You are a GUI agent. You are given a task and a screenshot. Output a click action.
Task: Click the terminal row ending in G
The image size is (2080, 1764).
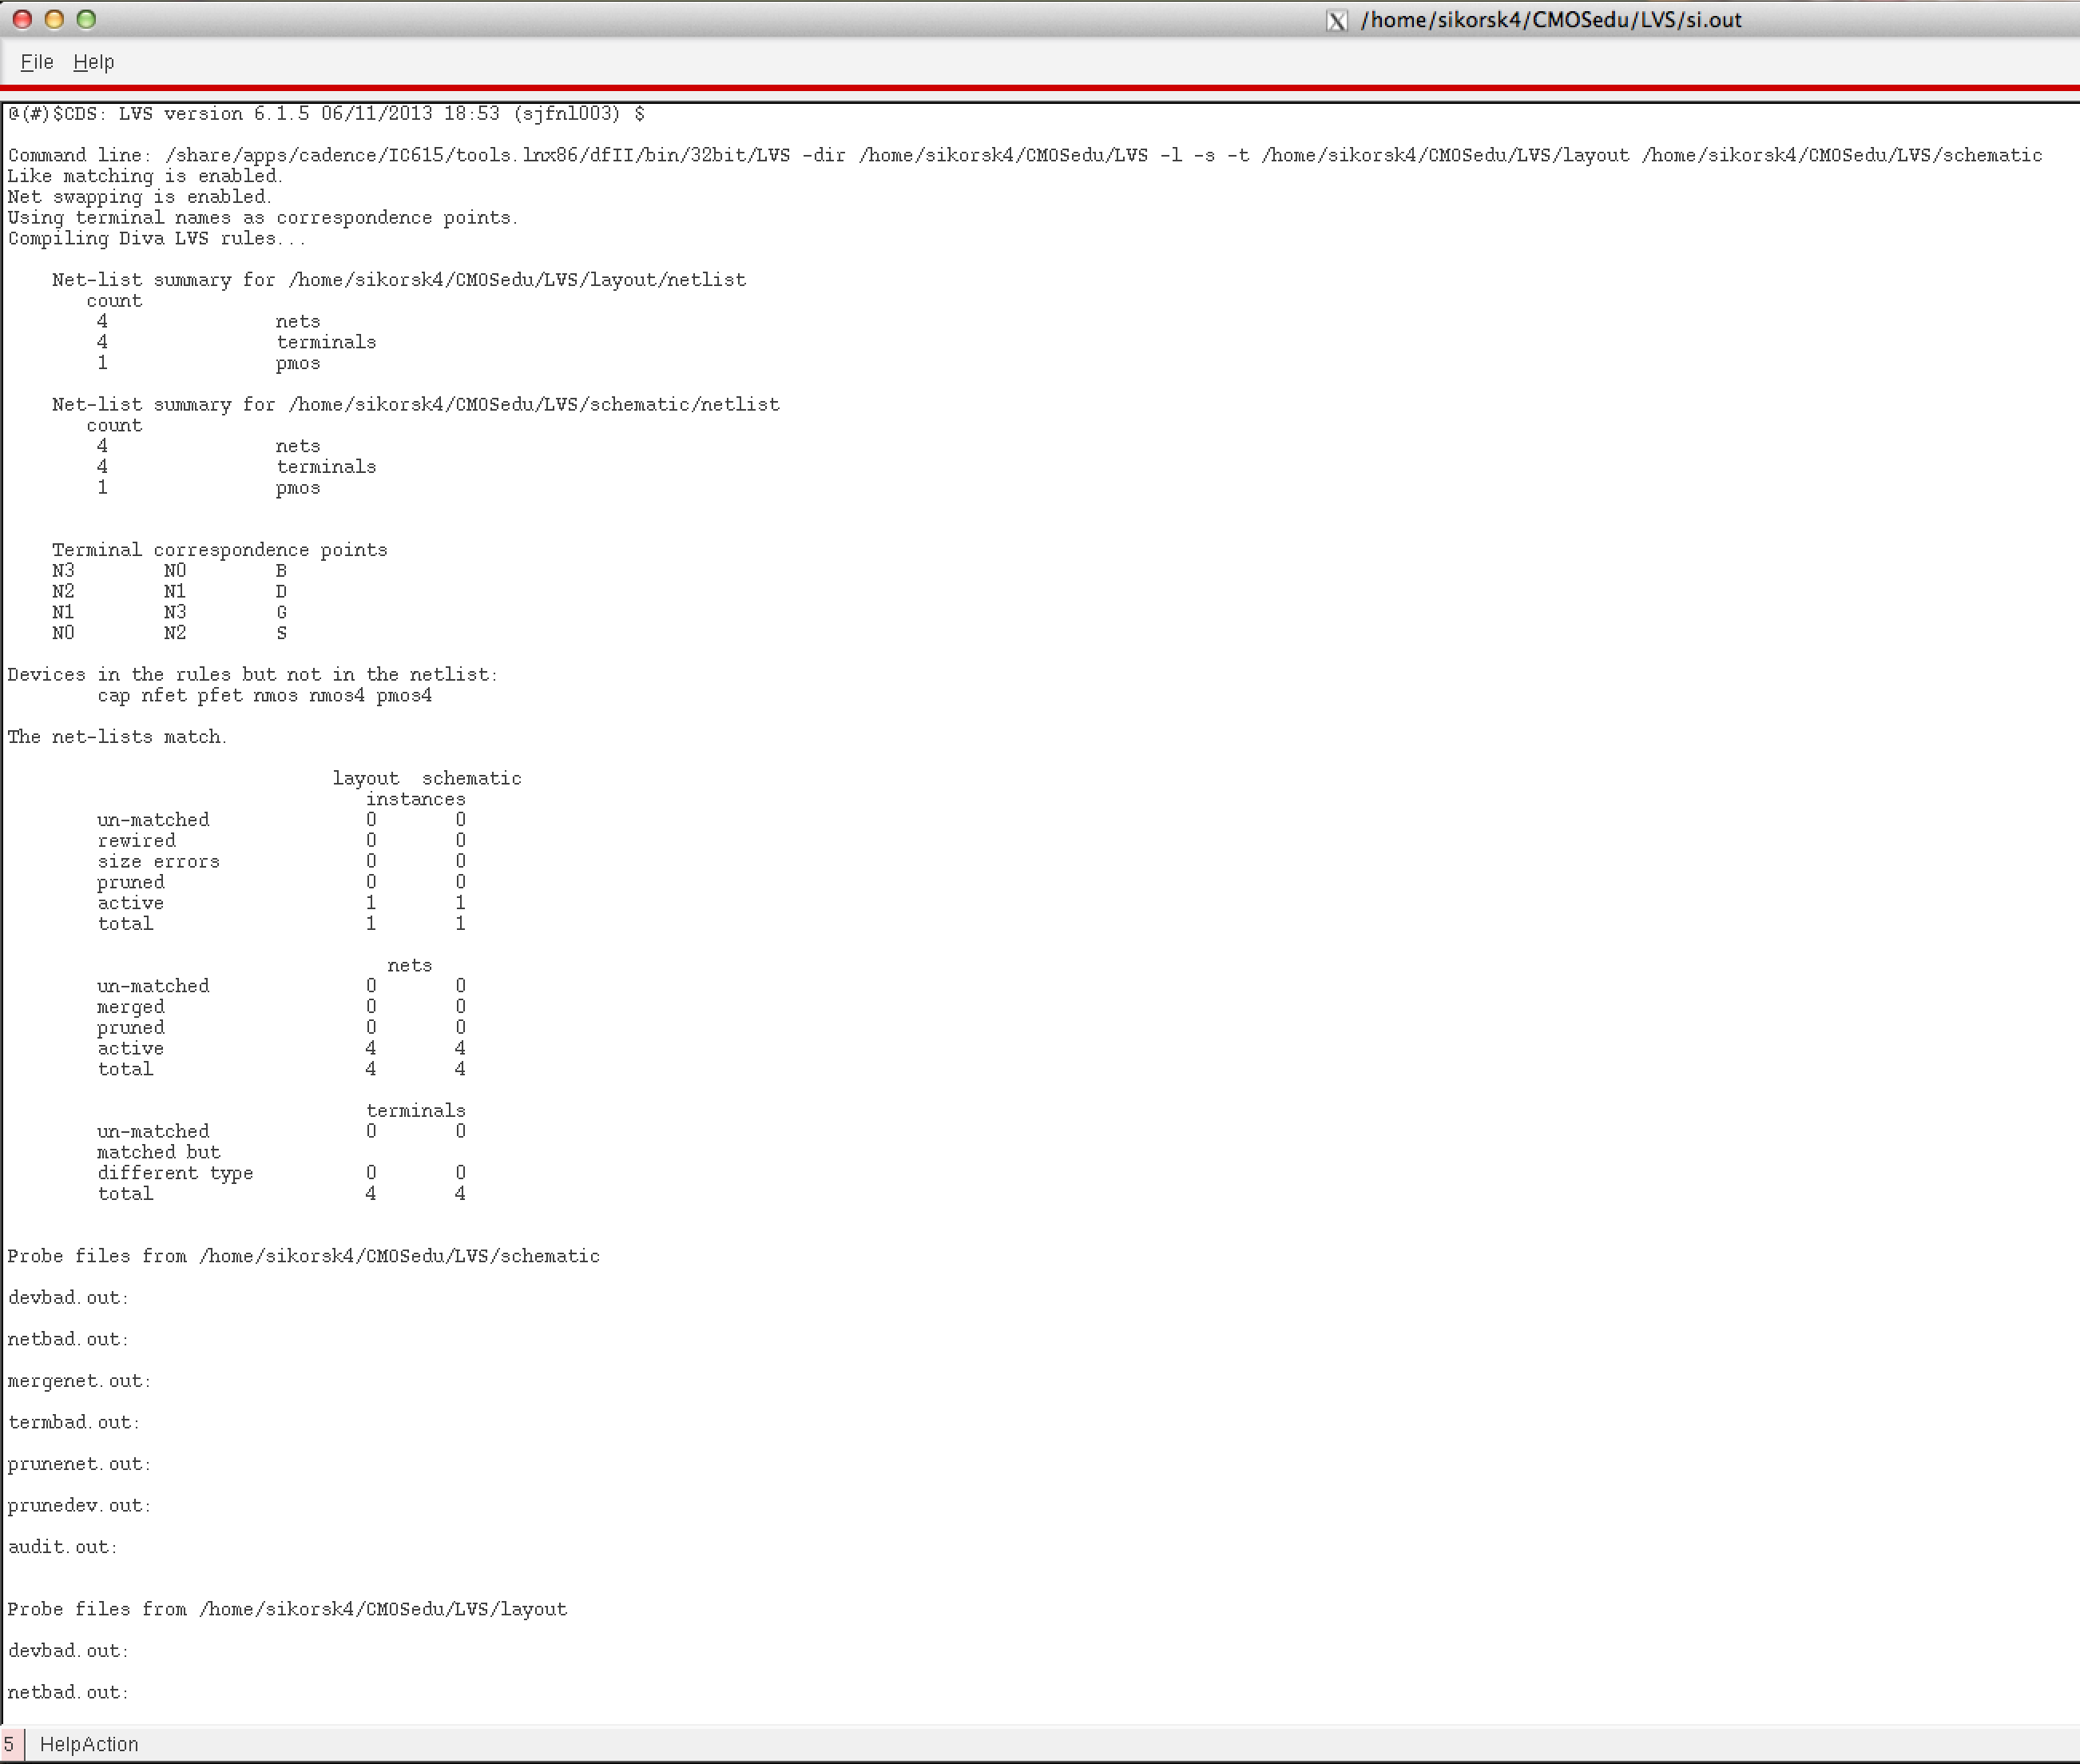point(170,613)
